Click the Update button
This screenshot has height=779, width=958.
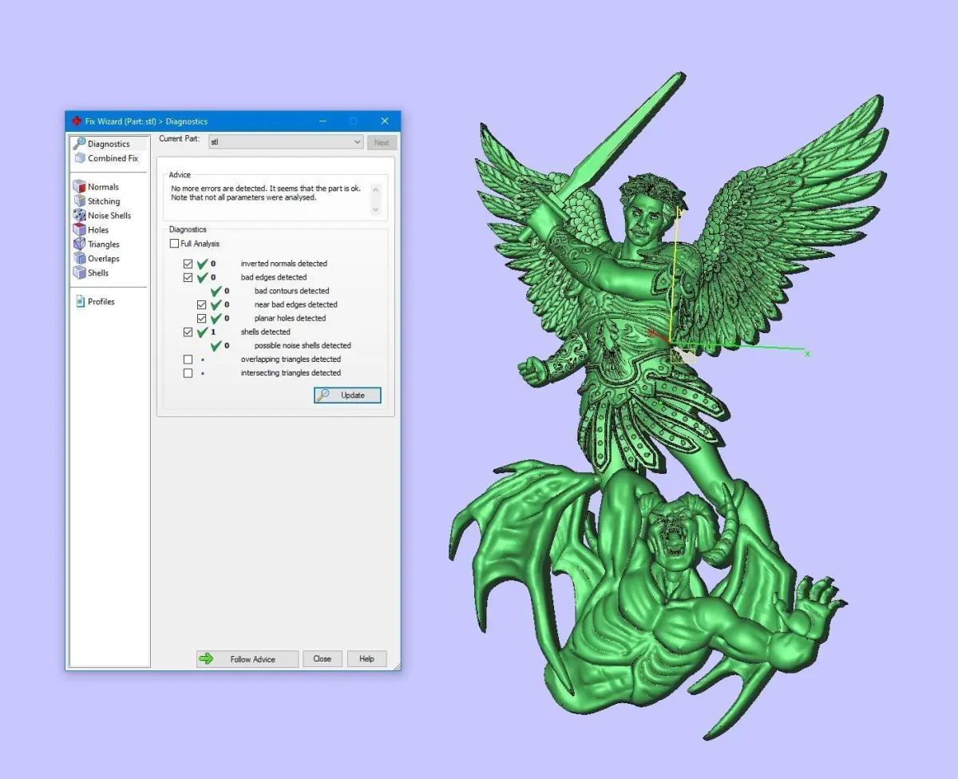347,395
